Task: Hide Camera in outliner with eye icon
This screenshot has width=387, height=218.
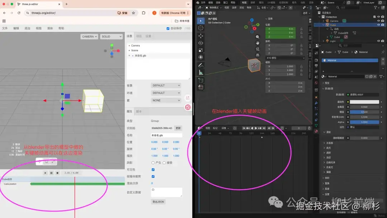Action: (x=379, y=21)
